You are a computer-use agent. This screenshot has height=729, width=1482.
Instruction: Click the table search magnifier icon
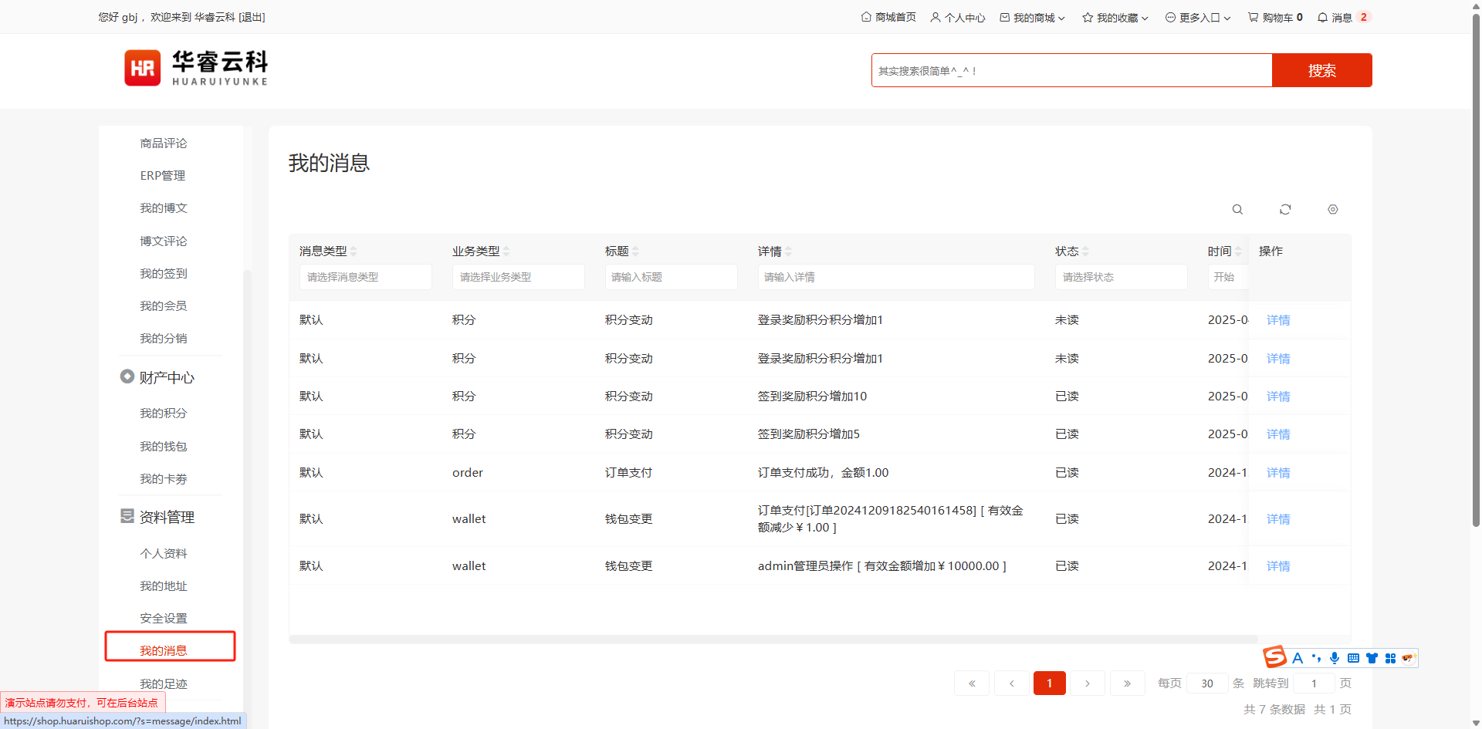[1237, 210]
